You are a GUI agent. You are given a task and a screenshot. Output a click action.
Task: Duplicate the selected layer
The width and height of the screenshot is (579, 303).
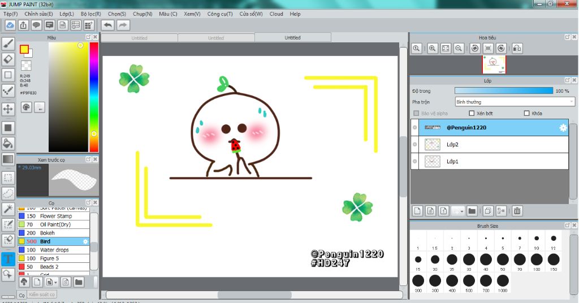[x=488, y=211]
